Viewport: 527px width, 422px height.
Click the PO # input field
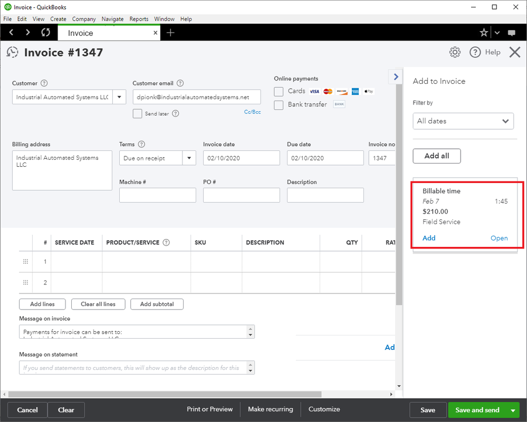pyautogui.click(x=241, y=195)
